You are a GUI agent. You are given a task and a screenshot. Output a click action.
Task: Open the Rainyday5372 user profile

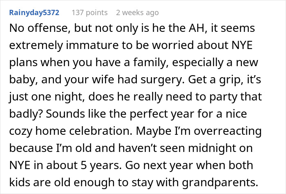click(x=34, y=13)
